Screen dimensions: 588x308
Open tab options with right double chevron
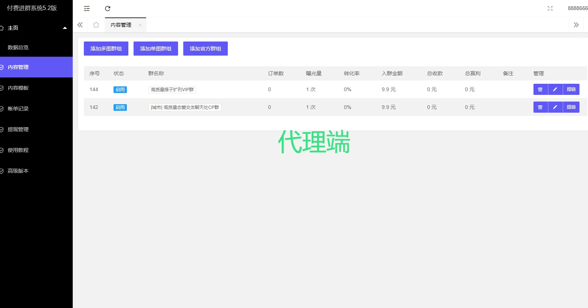(x=576, y=25)
